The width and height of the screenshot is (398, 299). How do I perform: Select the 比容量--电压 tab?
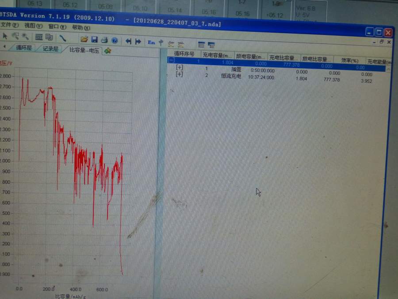tap(84, 50)
